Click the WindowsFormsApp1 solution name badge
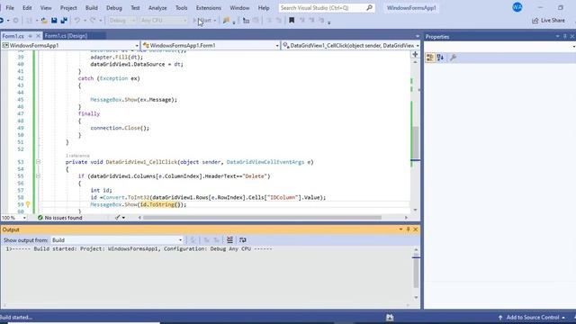The height and width of the screenshot is (324, 576). (411, 8)
